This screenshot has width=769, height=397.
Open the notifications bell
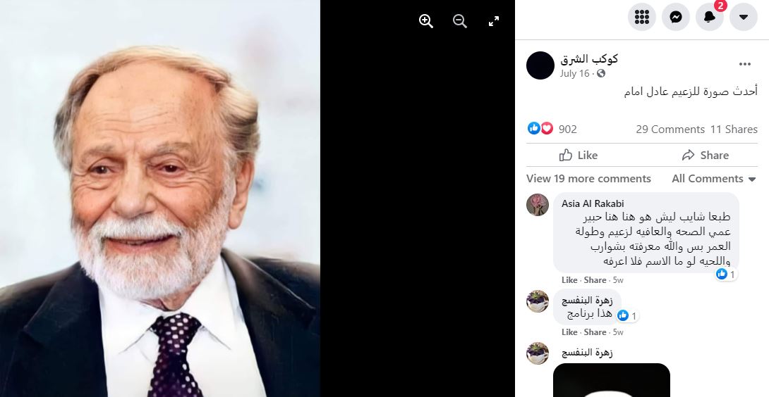pyautogui.click(x=709, y=17)
